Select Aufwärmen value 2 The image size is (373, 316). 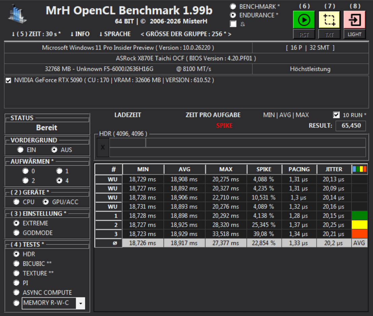point(25,181)
